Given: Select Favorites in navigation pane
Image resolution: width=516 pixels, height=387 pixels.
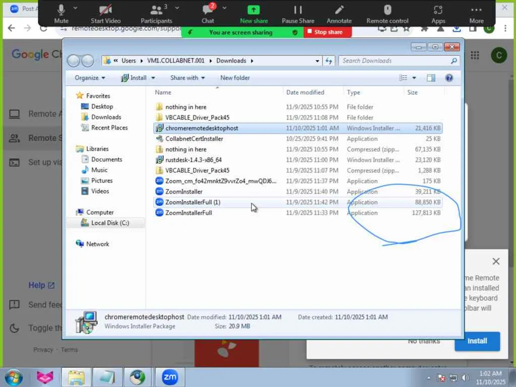Looking at the screenshot, I should [x=93, y=96].
